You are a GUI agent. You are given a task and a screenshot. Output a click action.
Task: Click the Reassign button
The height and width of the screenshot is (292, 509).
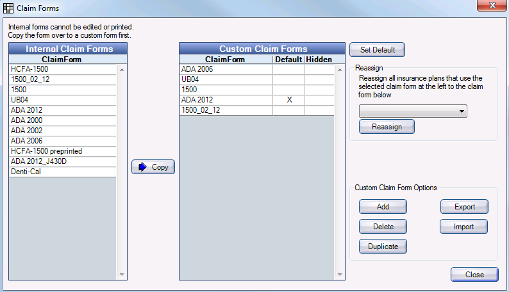[387, 126]
